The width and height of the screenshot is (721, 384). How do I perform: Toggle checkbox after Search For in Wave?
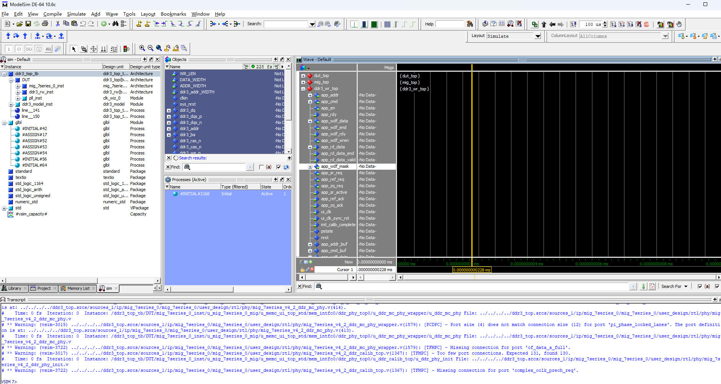[x=700, y=286]
